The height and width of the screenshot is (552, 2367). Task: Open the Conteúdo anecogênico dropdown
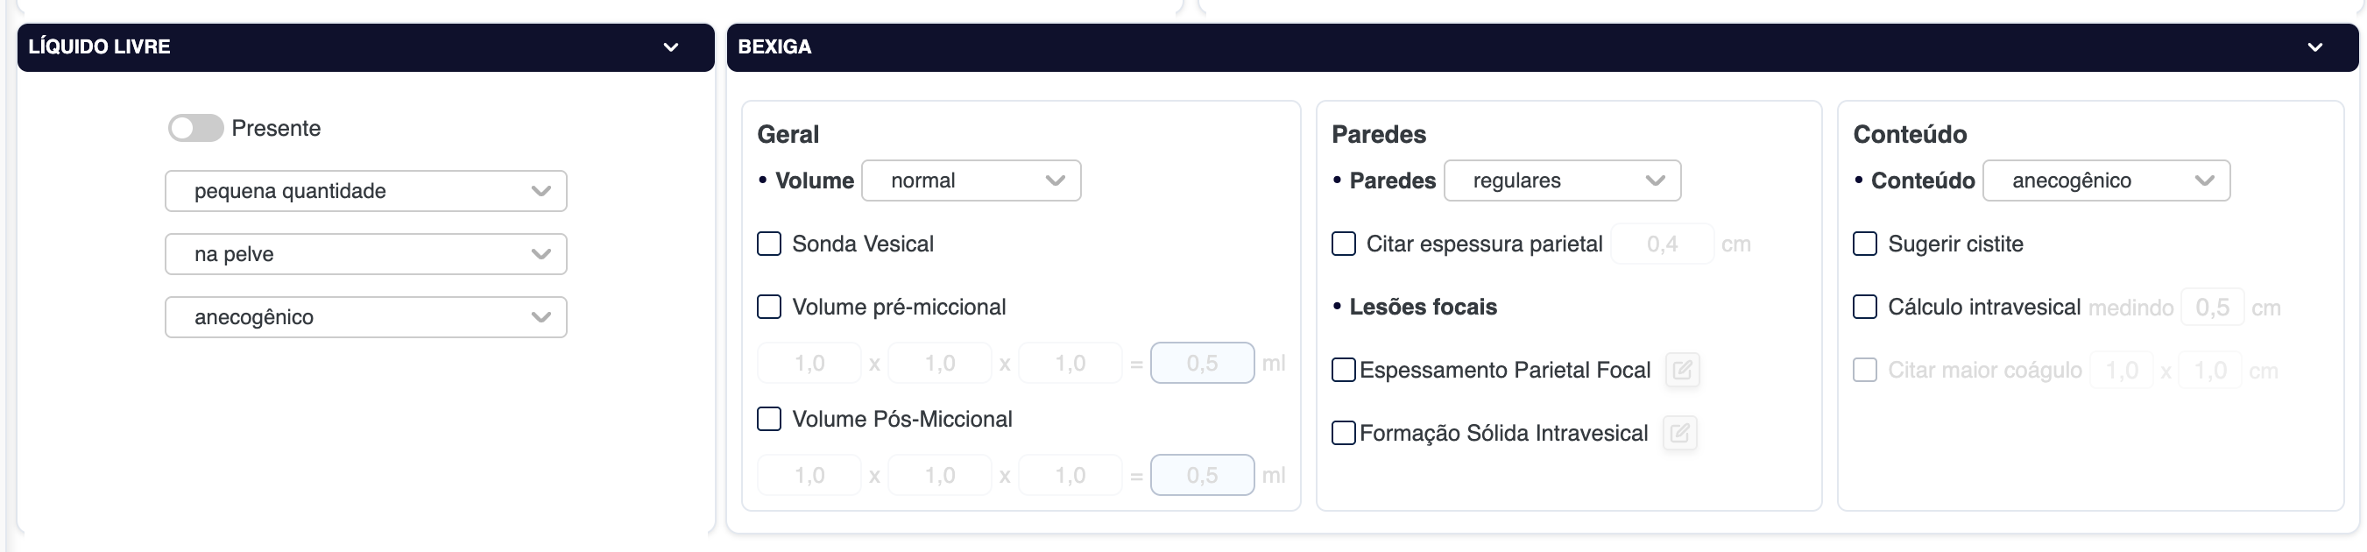[2106, 181]
